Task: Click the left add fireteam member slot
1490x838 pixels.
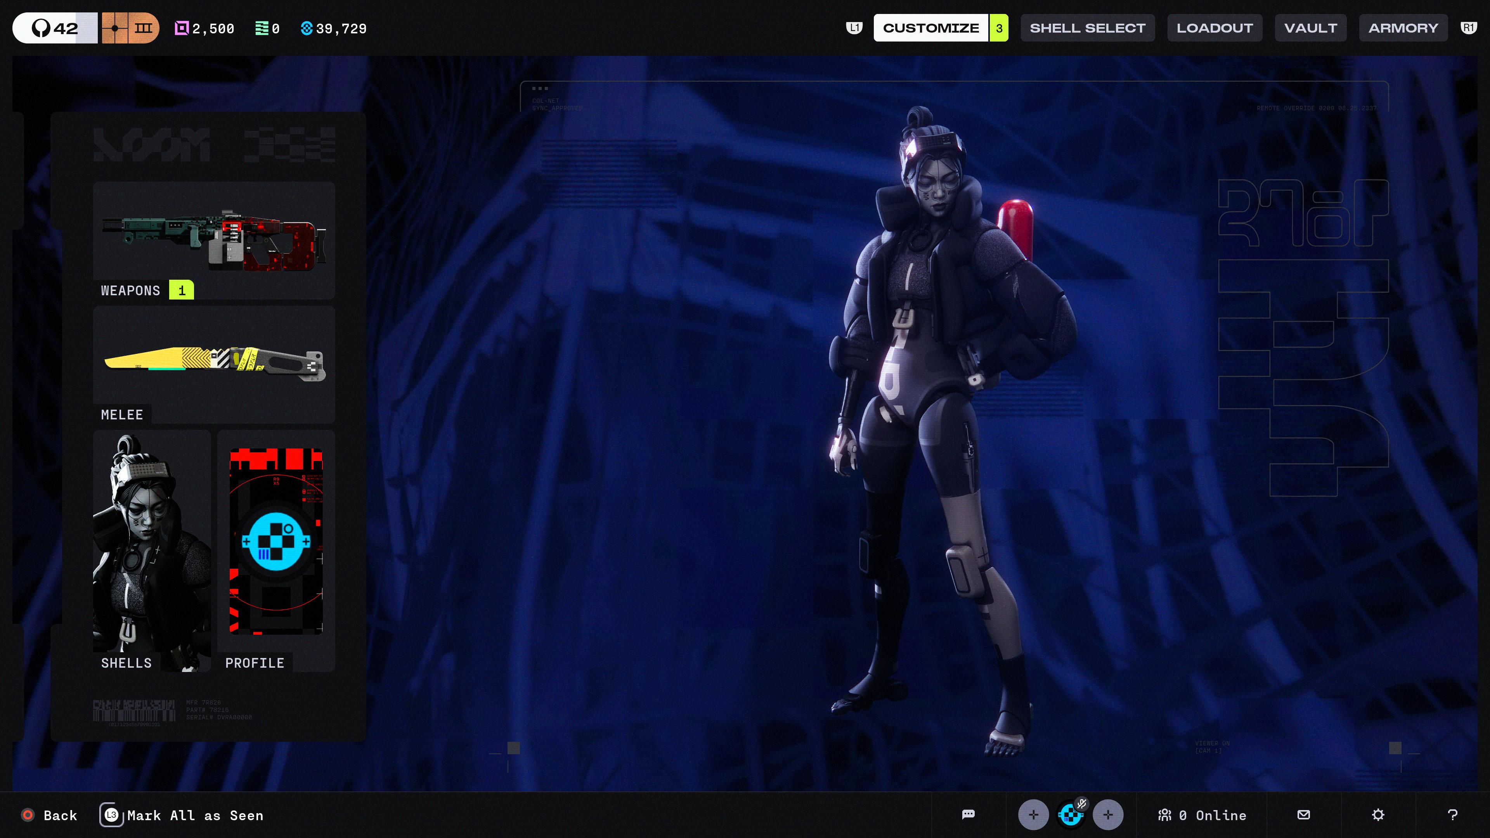Action: point(1033,815)
